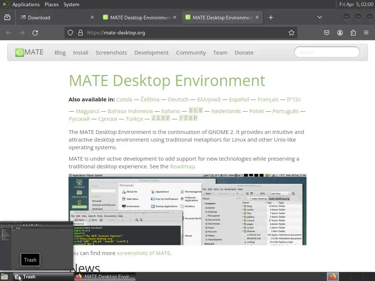The image size is (375, 281).
Task: Select the Català language link
Action: coord(124,100)
